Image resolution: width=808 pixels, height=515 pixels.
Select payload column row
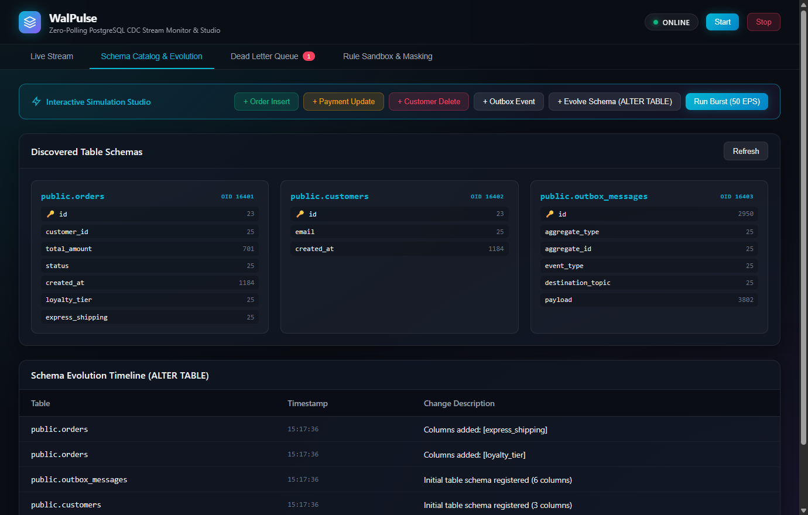click(649, 300)
